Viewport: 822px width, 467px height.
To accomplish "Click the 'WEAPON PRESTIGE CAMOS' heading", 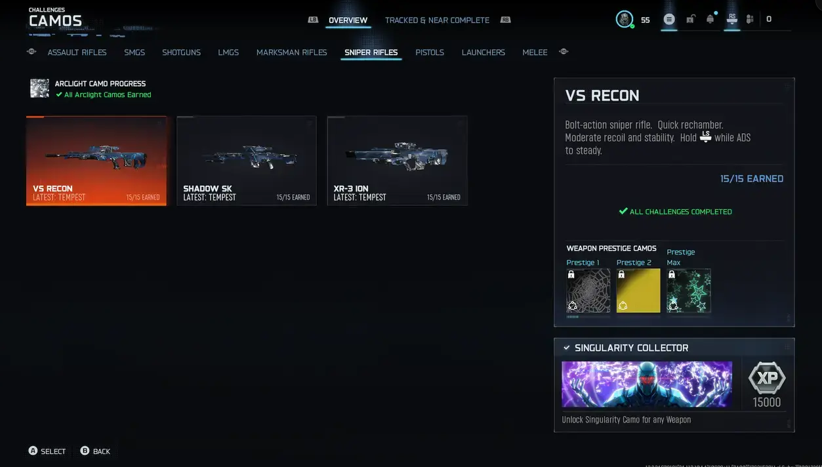I will coord(611,249).
